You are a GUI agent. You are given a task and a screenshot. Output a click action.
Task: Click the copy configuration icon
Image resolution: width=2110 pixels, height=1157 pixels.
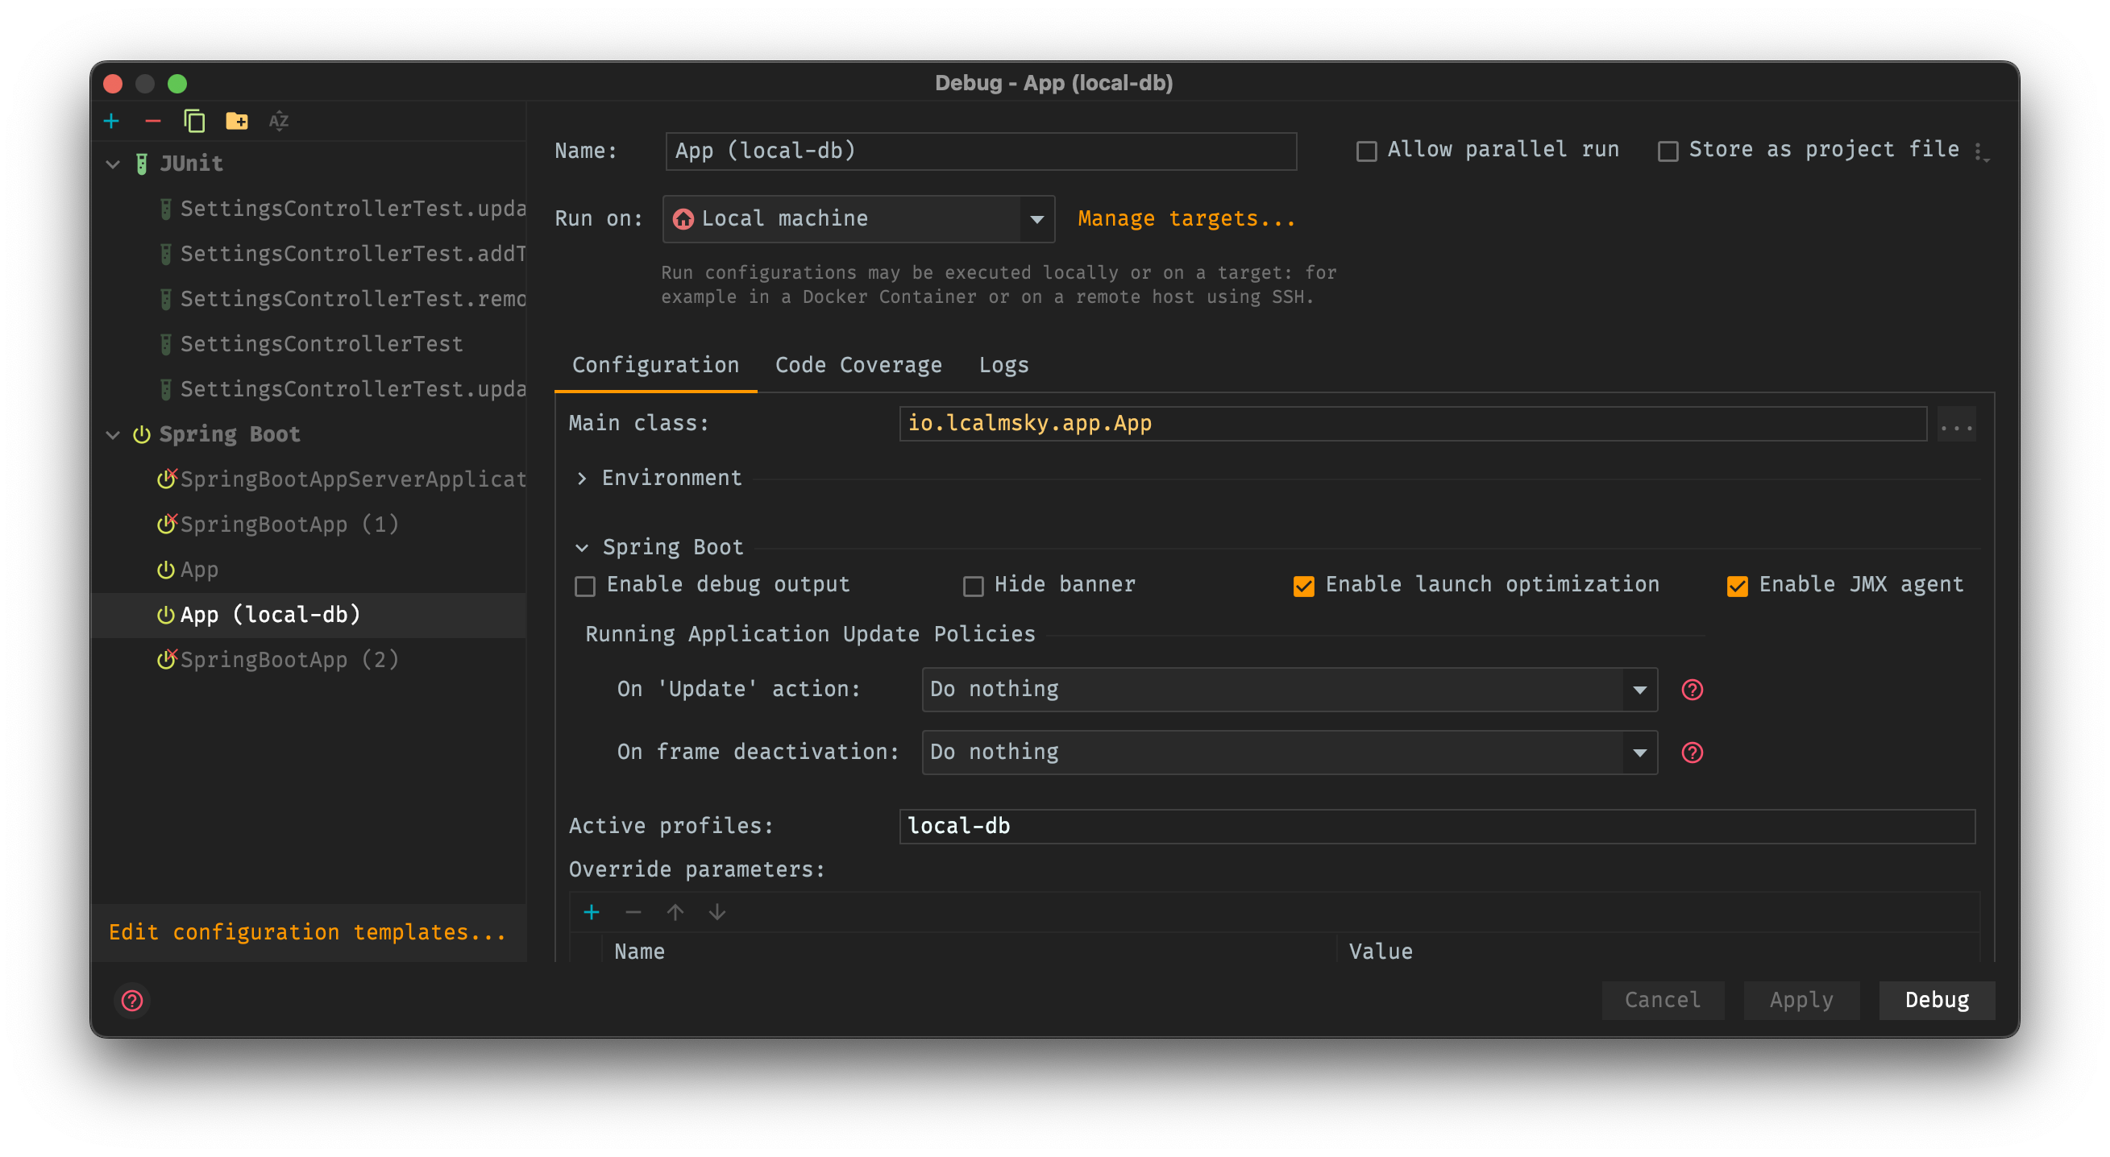coord(194,121)
